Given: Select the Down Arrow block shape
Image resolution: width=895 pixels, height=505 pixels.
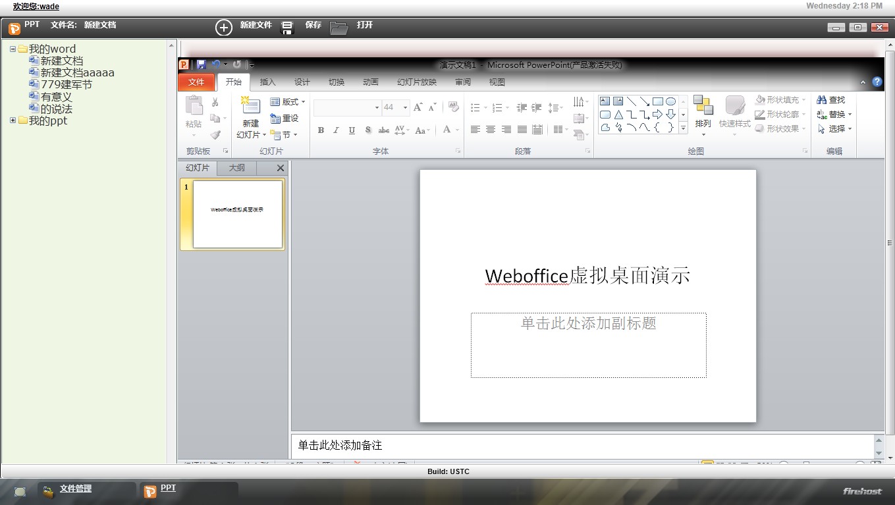Looking at the screenshot, I should [670, 115].
